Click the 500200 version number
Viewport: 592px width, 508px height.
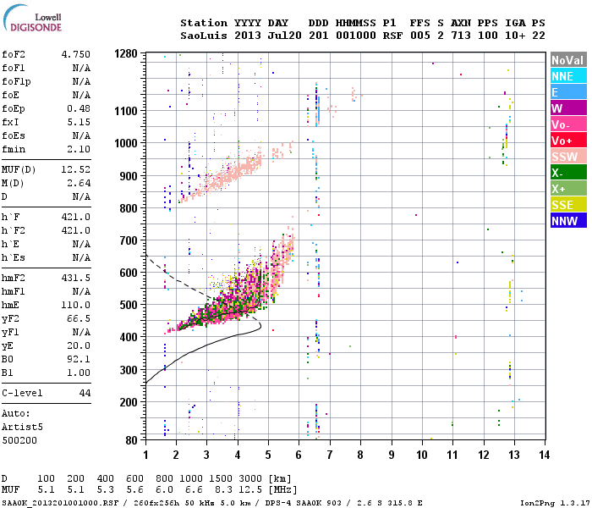click(x=19, y=441)
